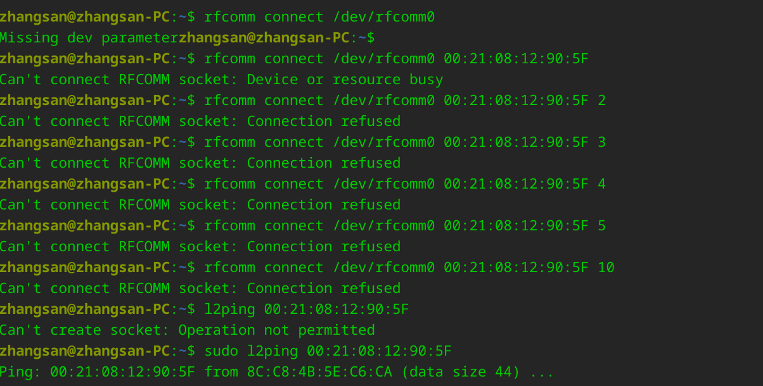Click the username prompt on the first line

pos(85,17)
